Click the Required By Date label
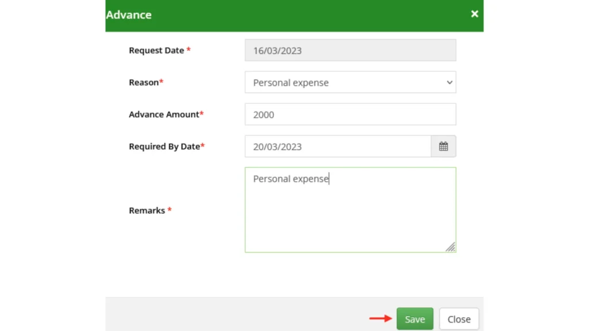Viewport: 589px width, 331px height. pos(164,147)
